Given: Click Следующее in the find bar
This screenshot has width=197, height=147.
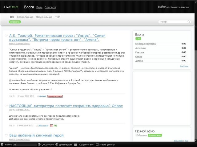Looking at the screenshot, I should [47, 145].
